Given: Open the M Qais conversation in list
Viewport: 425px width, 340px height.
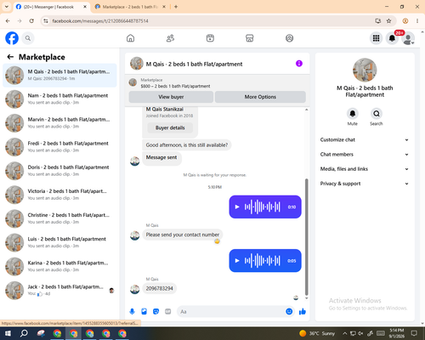Looking at the screenshot, I should (59, 76).
